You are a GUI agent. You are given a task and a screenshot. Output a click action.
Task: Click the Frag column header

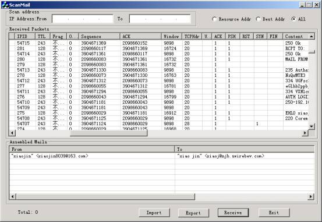59,36
